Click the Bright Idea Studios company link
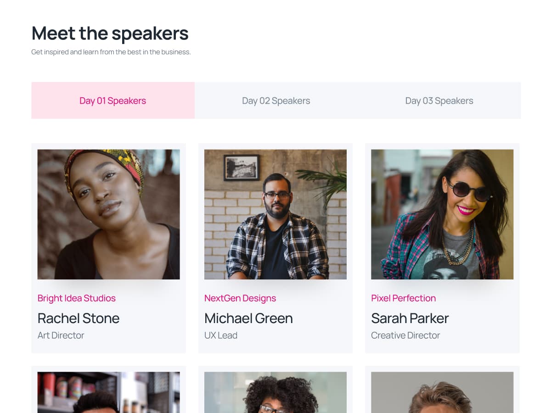The height and width of the screenshot is (413, 551). (x=77, y=298)
